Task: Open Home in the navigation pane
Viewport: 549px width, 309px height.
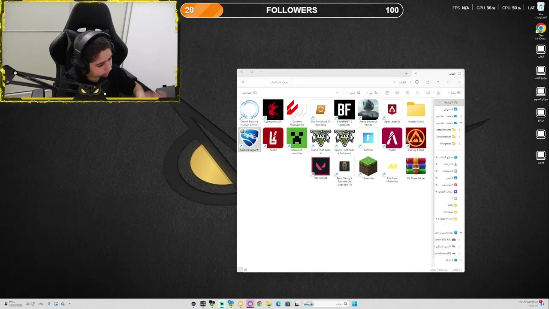Action: pos(449,102)
